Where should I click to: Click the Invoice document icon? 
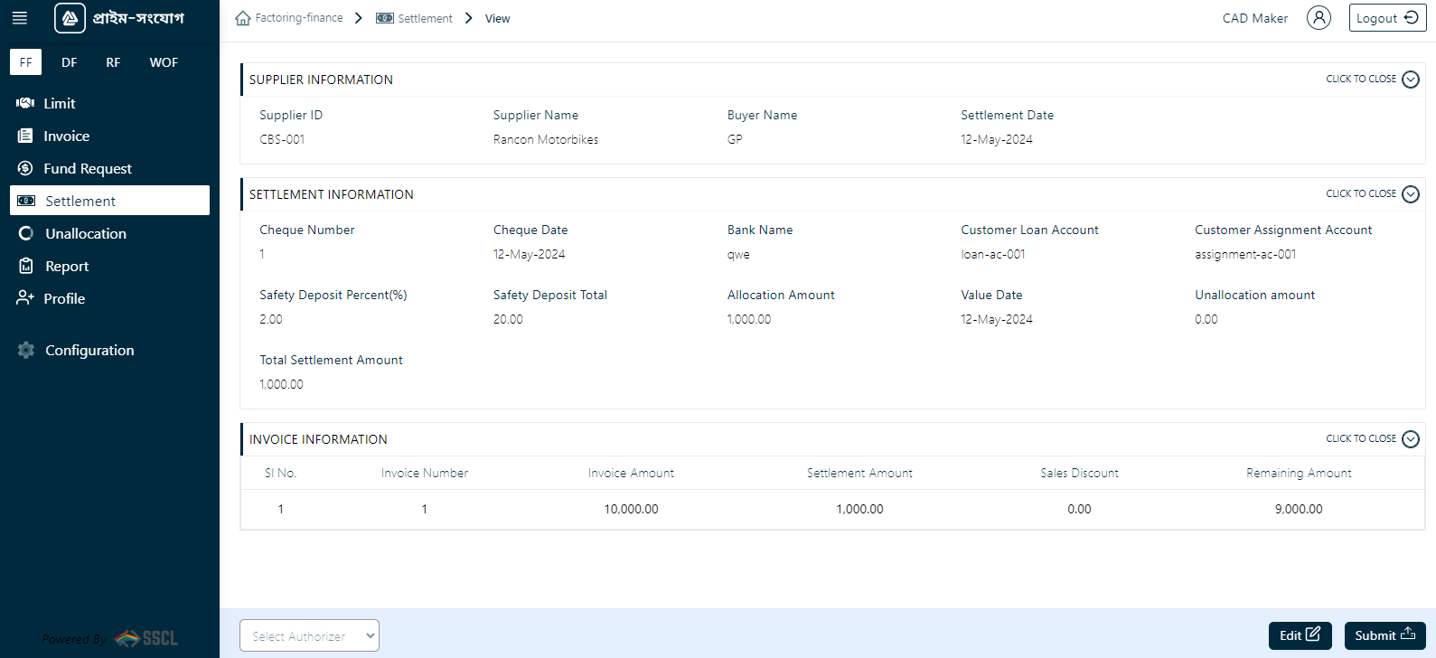[x=25, y=136]
